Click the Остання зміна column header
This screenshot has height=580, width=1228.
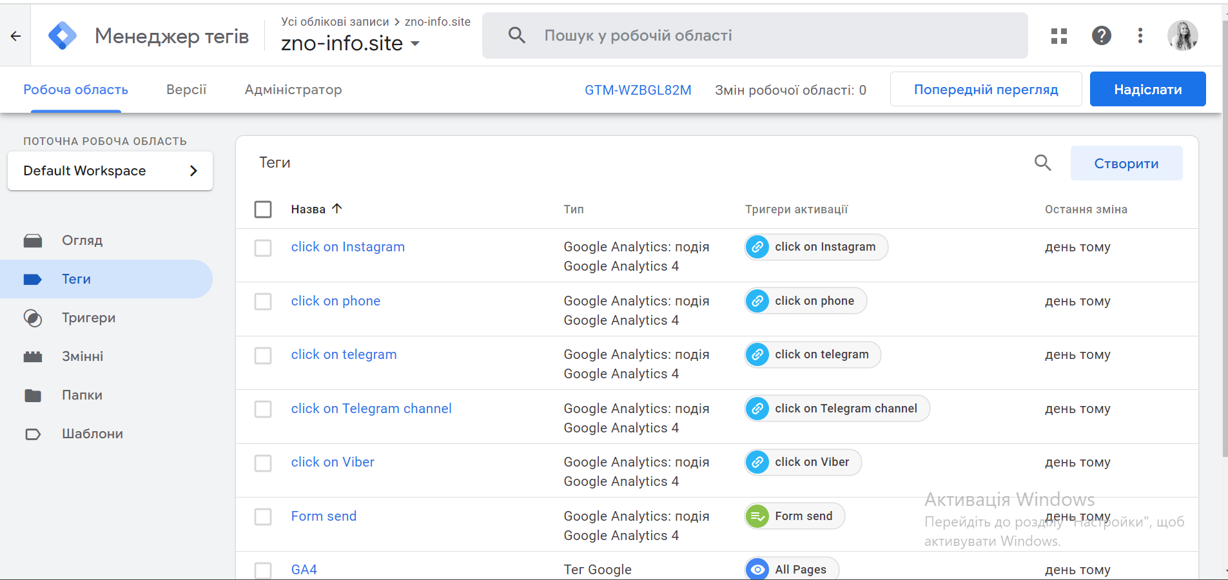[x=1086, y=209]
